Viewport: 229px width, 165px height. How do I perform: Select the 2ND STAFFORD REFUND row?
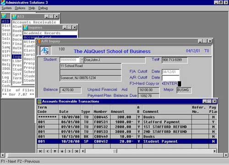(x=127, y=132)
